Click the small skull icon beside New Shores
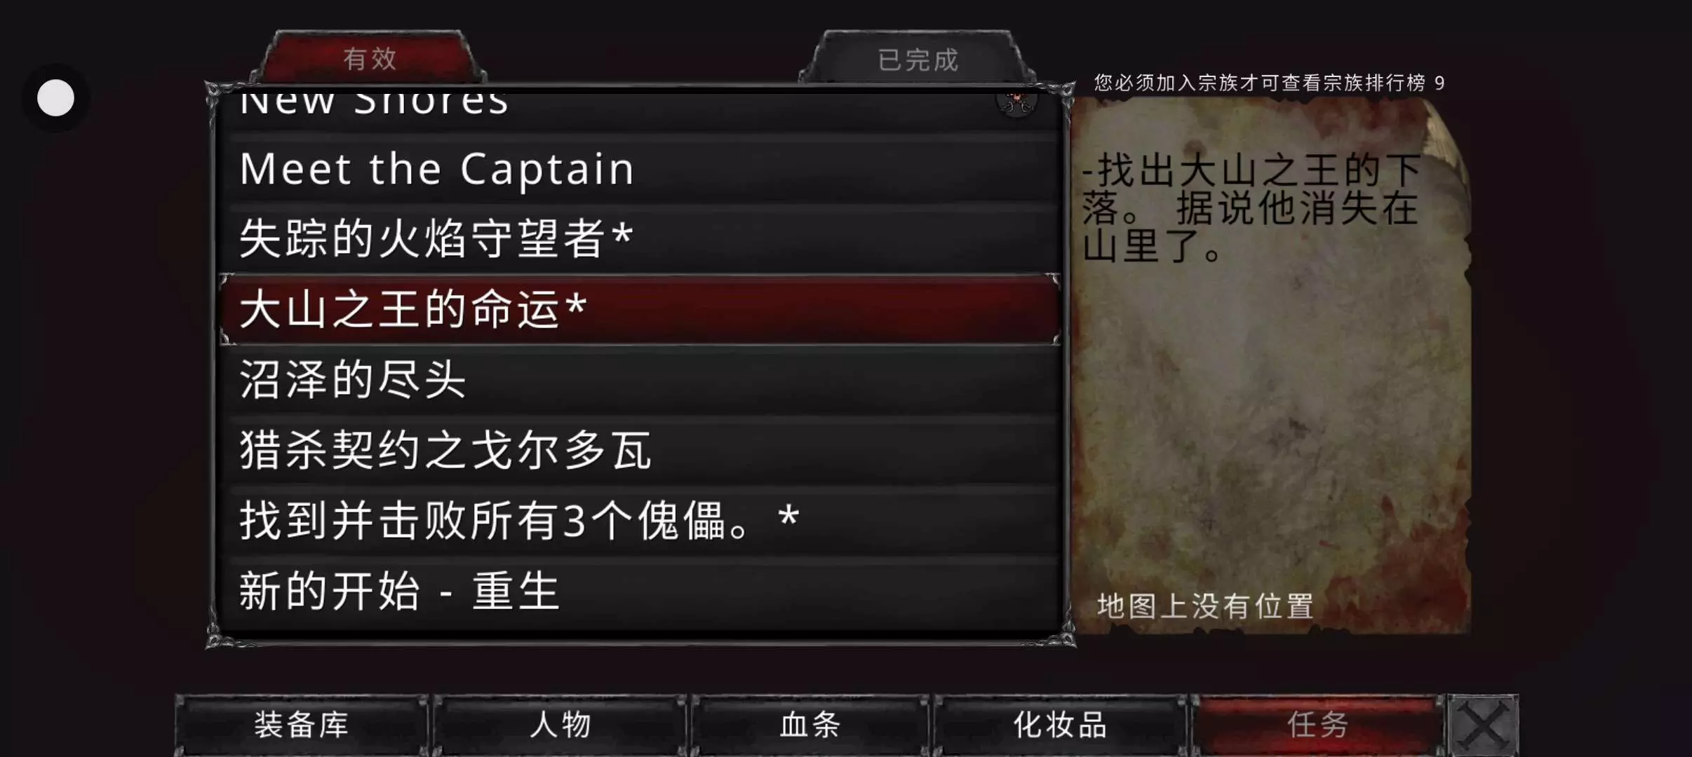The width and height of the screenshot is (1692, 757). tap(1016, 103)
